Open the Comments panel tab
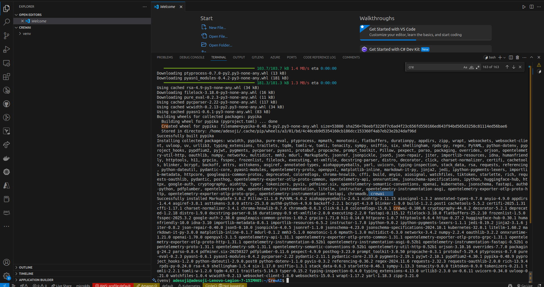This screenshot has height=287, width=544. (x=351, y=57)
